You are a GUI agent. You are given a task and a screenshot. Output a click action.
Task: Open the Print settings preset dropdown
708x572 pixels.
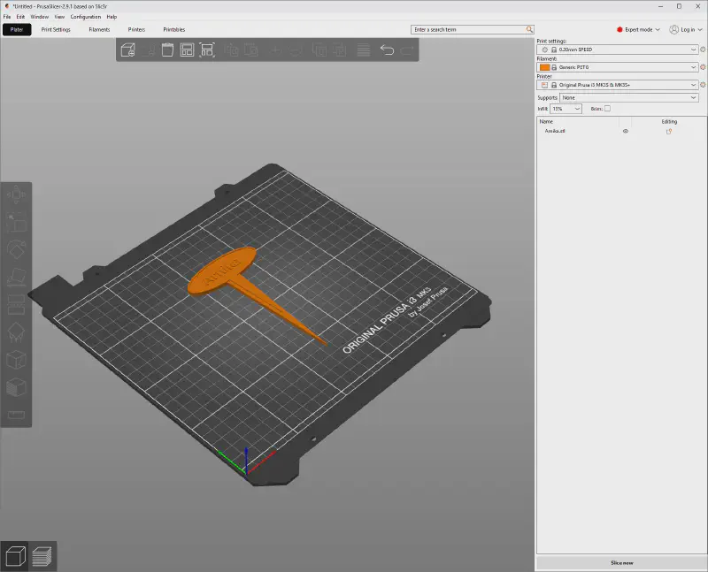pos(619,49)
